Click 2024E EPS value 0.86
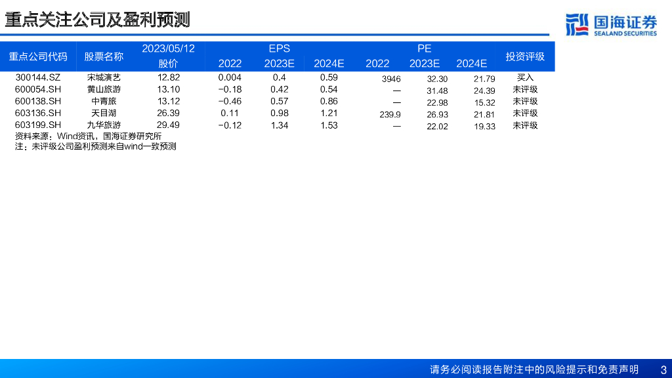The image size is (672, 378). pos(329,102)
